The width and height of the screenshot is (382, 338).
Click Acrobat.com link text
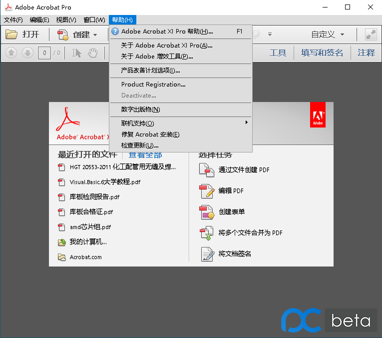(x=85, y=257)
